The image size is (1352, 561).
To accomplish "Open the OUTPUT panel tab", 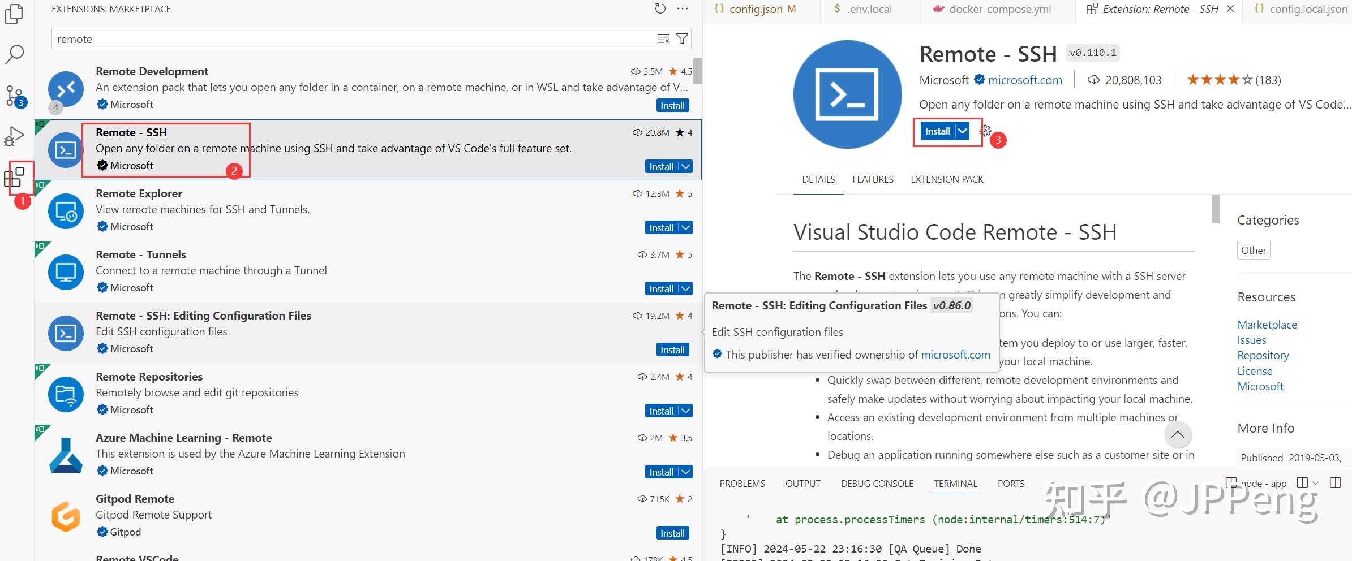I will [802, 484].
